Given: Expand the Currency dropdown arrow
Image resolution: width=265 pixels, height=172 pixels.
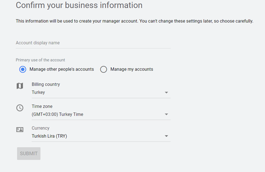Looking at the screenshot, I should [x=166, y=136].
